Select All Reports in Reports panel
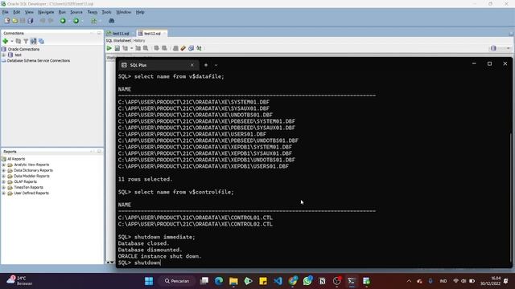The width and height of the screenshot is (515, 289). pos(16,159)
